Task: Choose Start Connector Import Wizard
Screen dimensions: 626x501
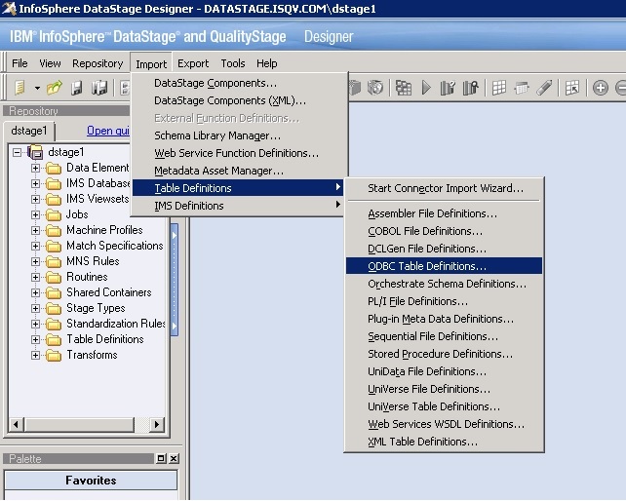Action: click(x=445, y=188)
